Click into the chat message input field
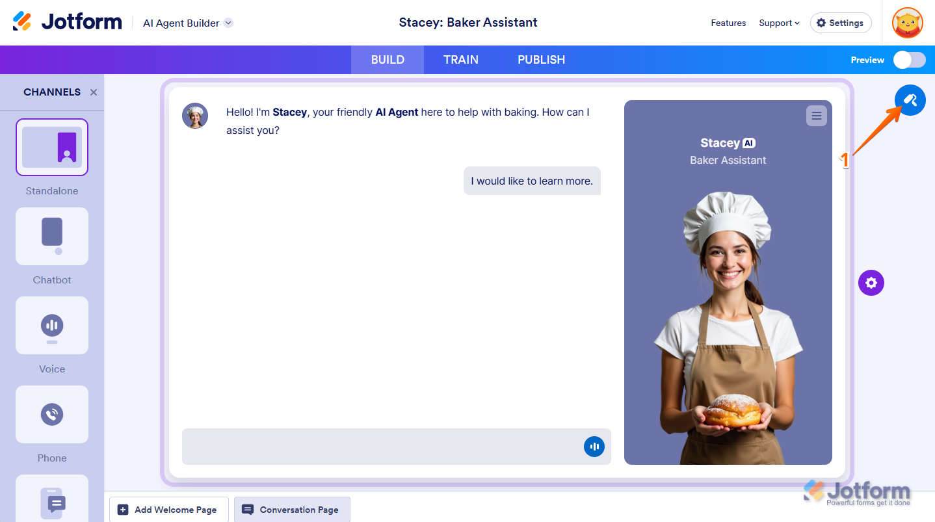The image size is (935, 522). [x=397, y=447]
